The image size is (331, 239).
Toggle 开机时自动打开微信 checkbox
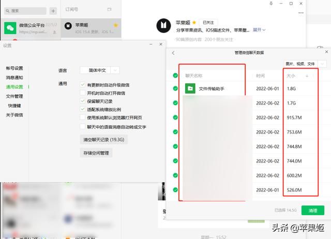[83, 93]
